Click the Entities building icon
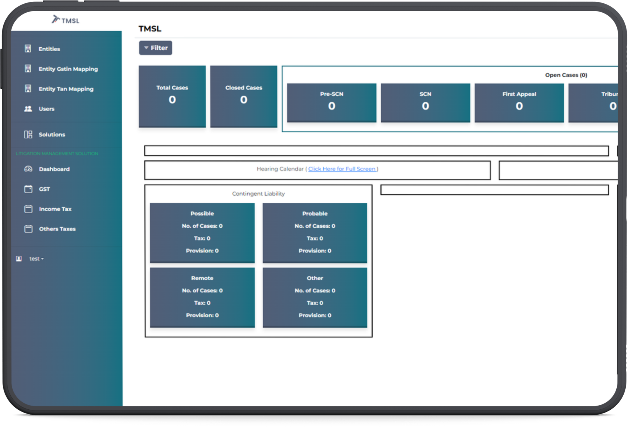 28,49
